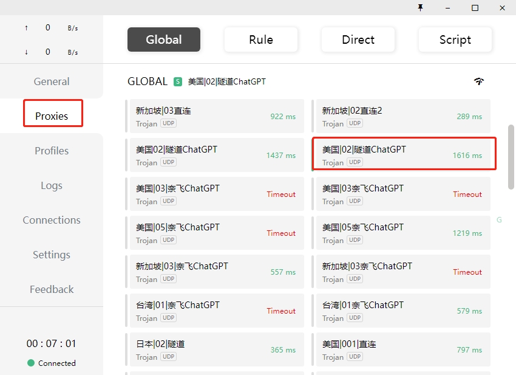Click the green Connected status dot

click(31, 363)
